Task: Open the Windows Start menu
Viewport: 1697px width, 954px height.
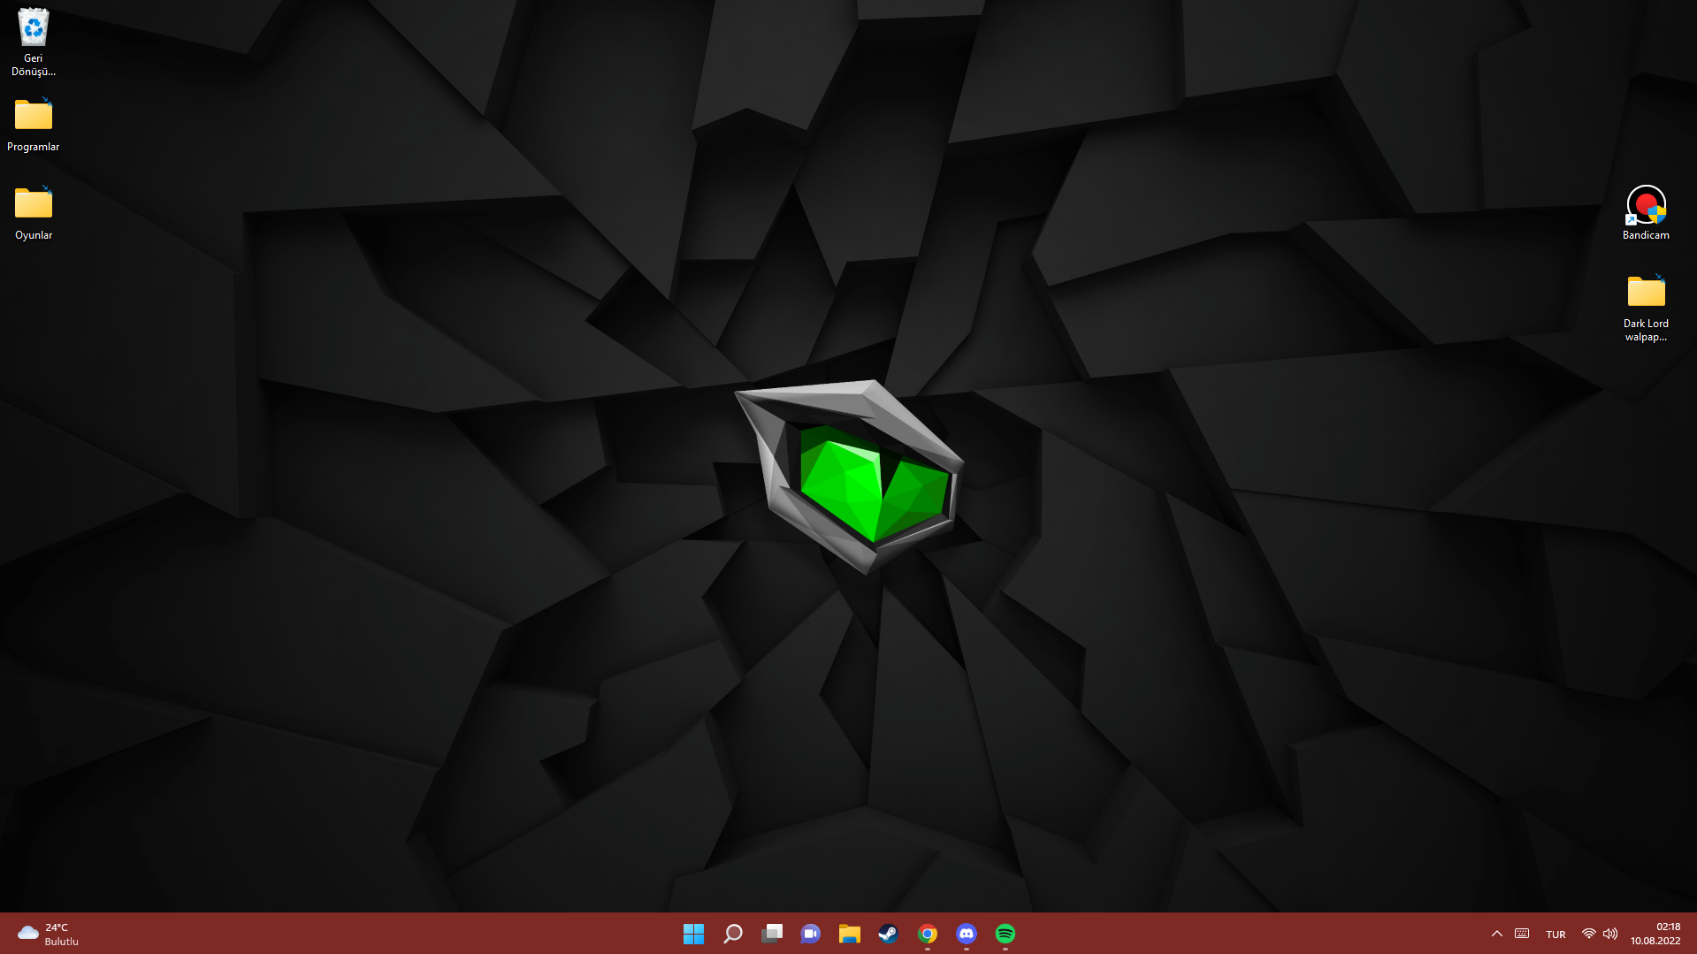Action: tap(693, 934)
